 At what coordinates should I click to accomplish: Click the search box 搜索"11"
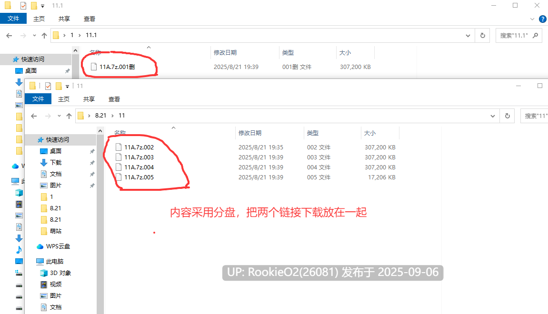coord(534,116)
